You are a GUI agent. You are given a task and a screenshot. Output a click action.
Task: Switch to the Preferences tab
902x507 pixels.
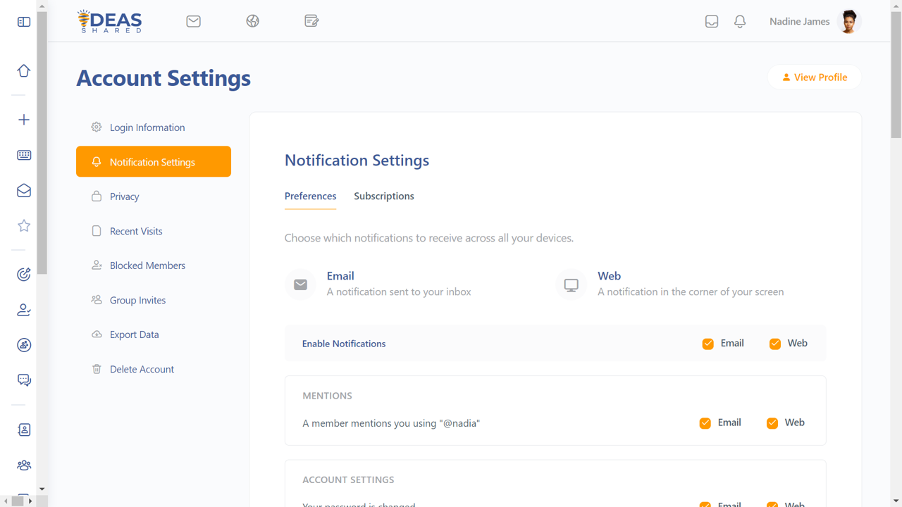pos(310,196)
